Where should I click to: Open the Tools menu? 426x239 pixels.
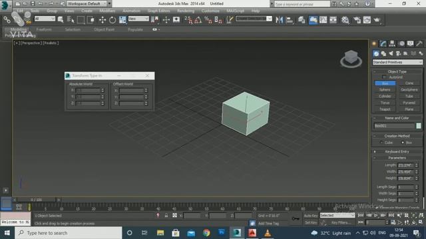35,11
